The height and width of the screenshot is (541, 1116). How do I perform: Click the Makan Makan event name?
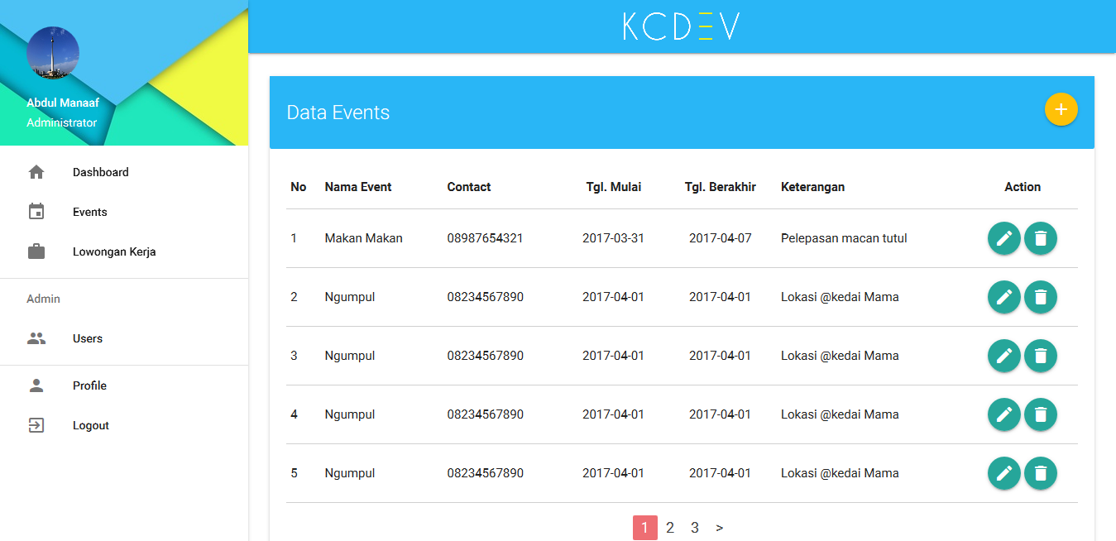(364, 238)
